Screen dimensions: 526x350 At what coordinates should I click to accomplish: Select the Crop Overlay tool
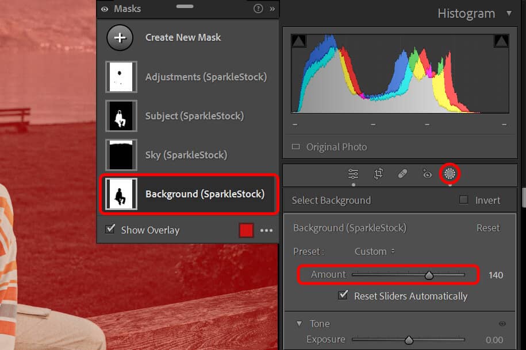[x=378, y=174]
